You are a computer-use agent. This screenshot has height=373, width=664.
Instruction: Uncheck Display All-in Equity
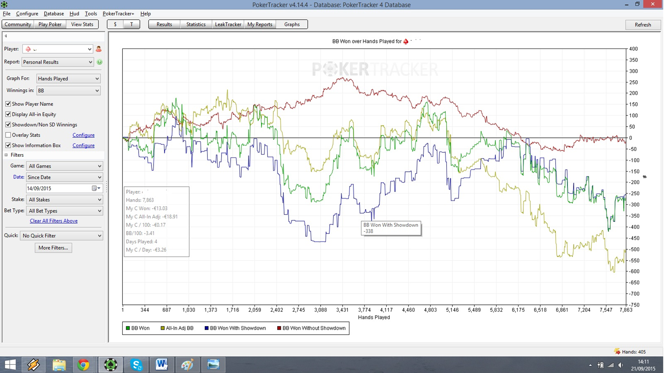point(8,114)
